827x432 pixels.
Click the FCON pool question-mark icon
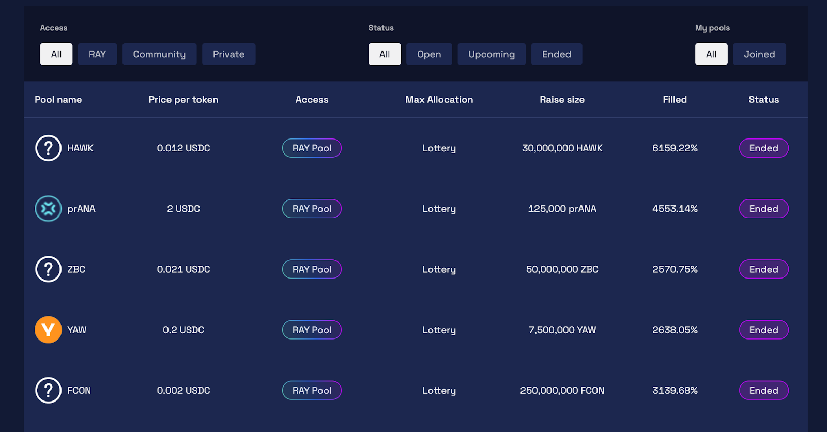point(48,390)
